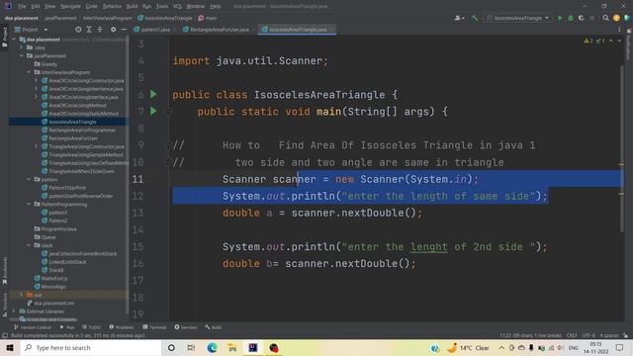Open the Refactor menu
Image resolution: width=633 pixels, height=356 pixels.
[x=112, y=7]
